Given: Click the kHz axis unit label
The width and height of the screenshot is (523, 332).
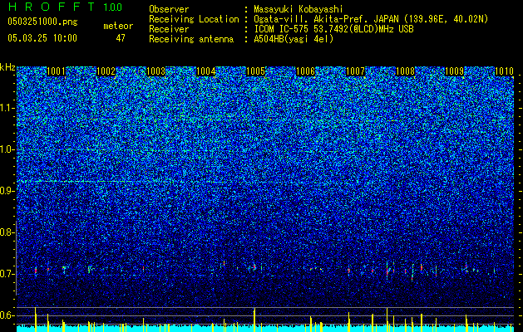Looking at the screenshot, I should click(7, 67).
